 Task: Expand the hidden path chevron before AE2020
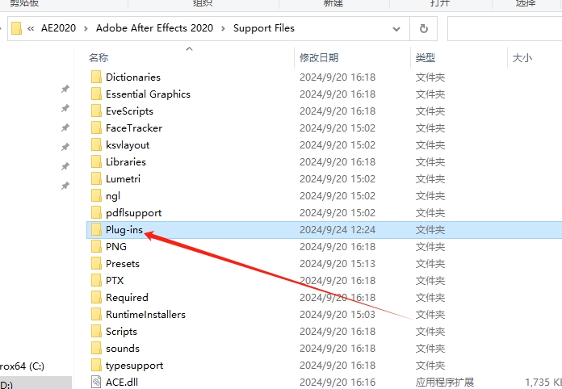[31, 28]
